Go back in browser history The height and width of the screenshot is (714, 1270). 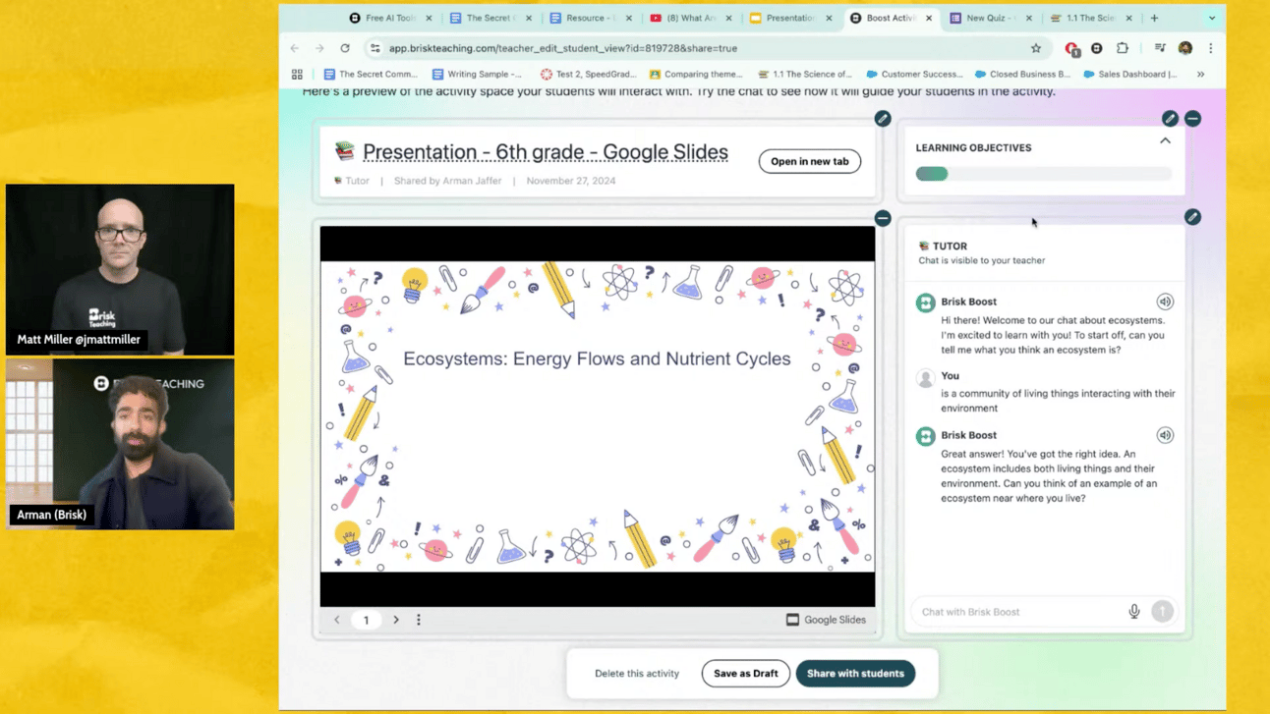pyautogui.click(x=295, y=48)
